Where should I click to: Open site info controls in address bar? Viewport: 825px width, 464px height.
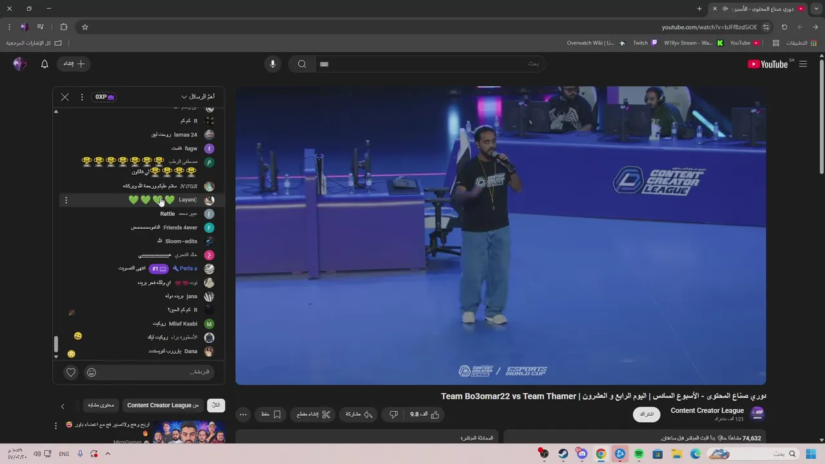coord(766,27)
